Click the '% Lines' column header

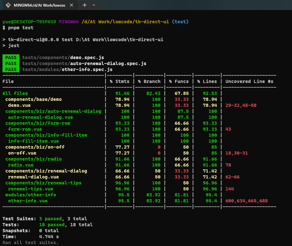point(207,81)
